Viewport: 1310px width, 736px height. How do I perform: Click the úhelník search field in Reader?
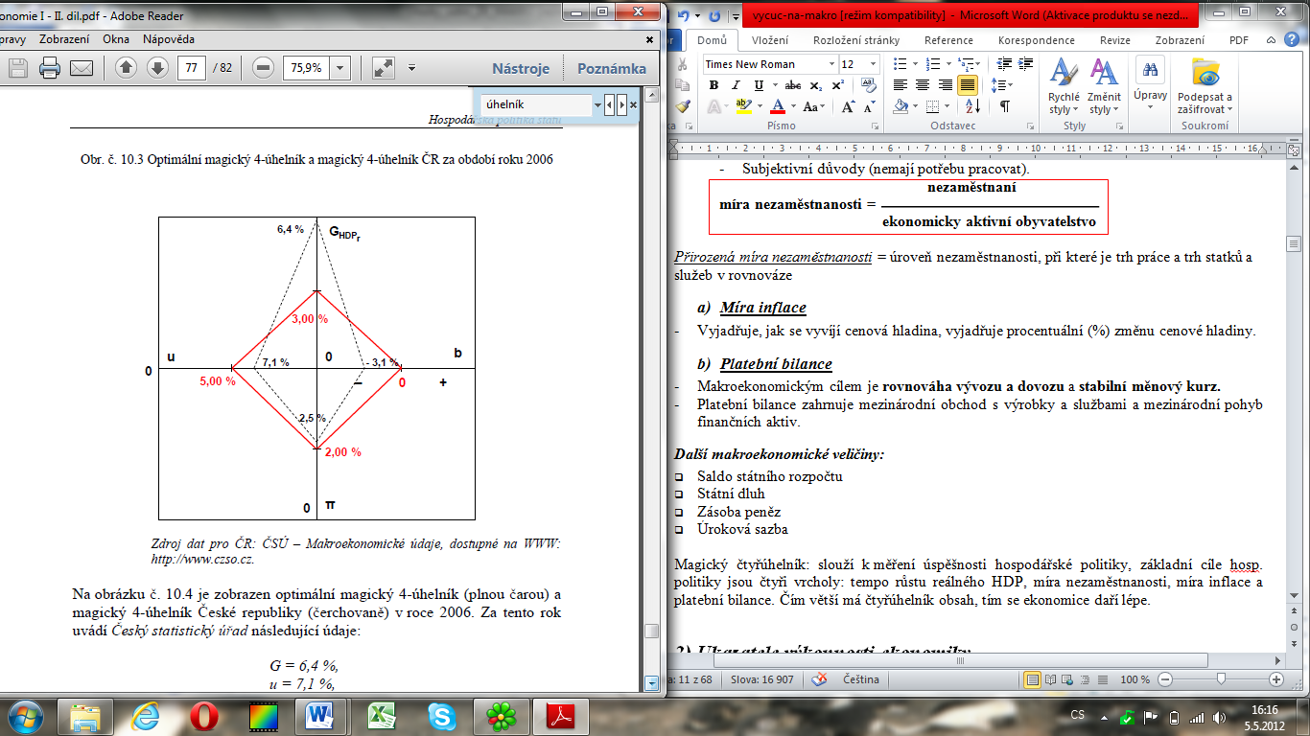537,104
